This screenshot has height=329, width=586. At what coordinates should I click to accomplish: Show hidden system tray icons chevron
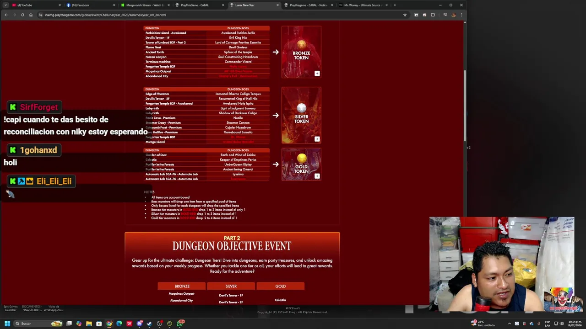510,324
